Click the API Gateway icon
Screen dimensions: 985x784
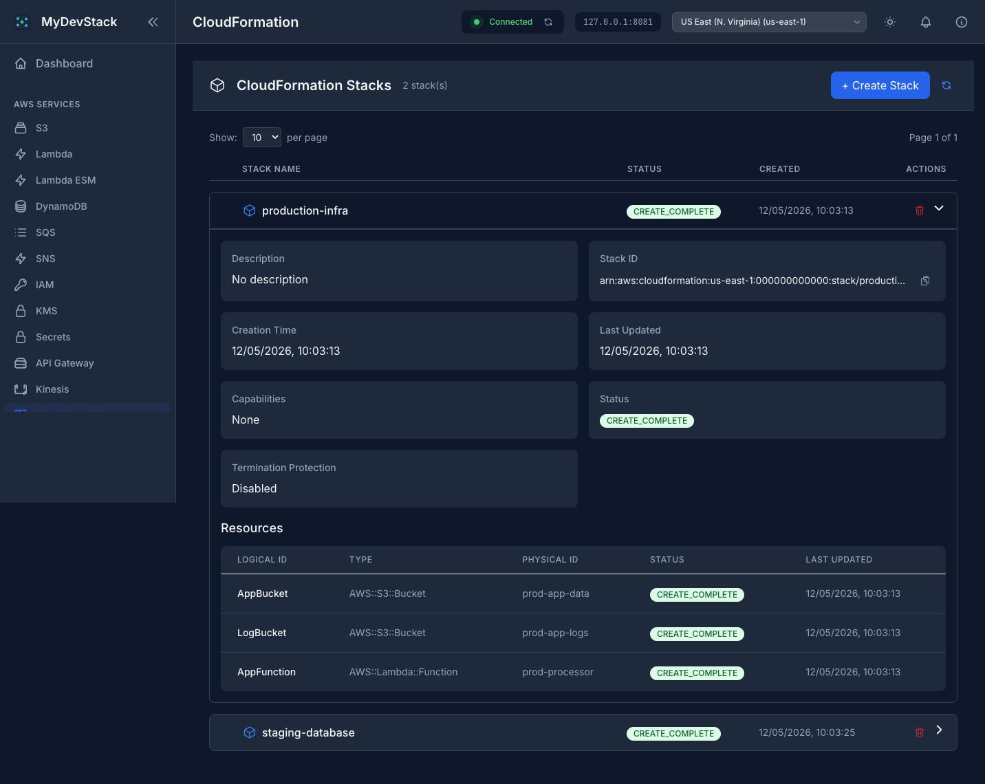click(21, 363)
